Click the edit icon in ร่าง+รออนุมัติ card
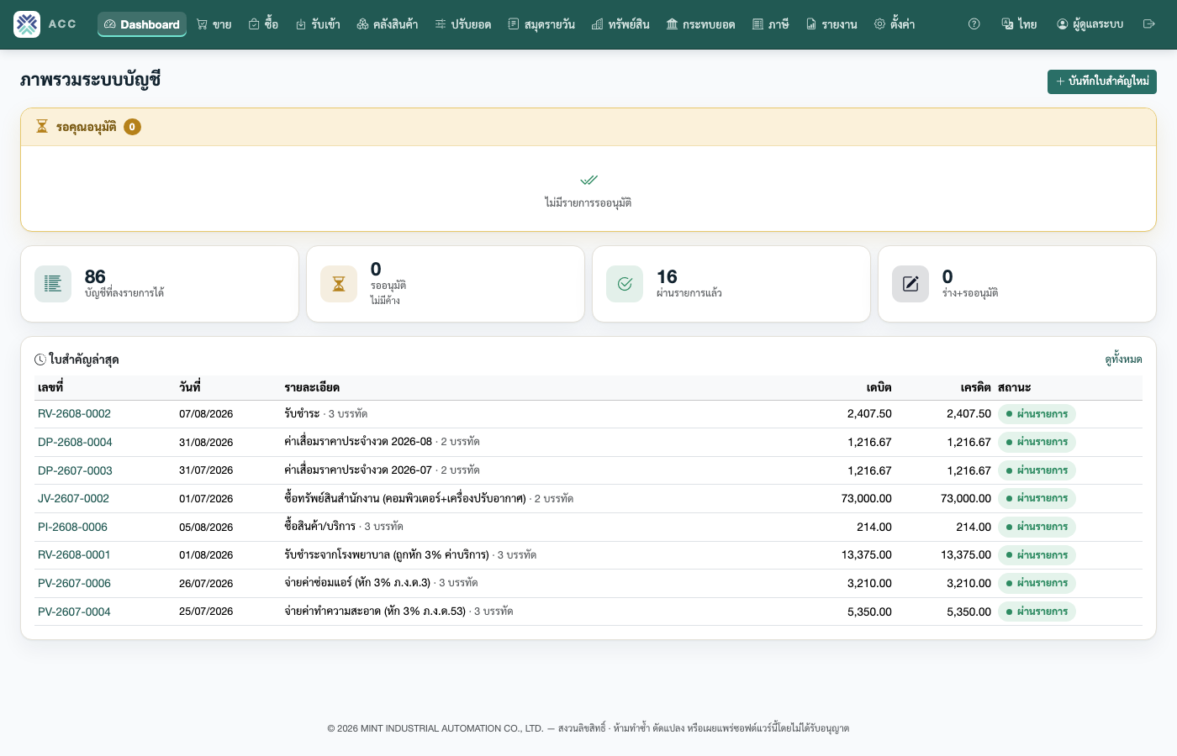1177x756 pixels. [x=910, y=284]
